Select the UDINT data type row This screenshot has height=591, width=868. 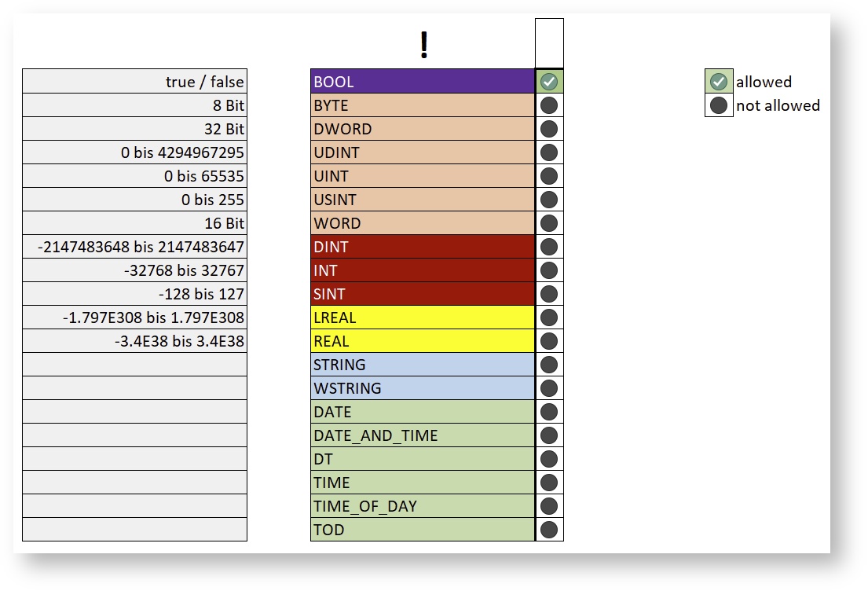(x=423, y=152)
